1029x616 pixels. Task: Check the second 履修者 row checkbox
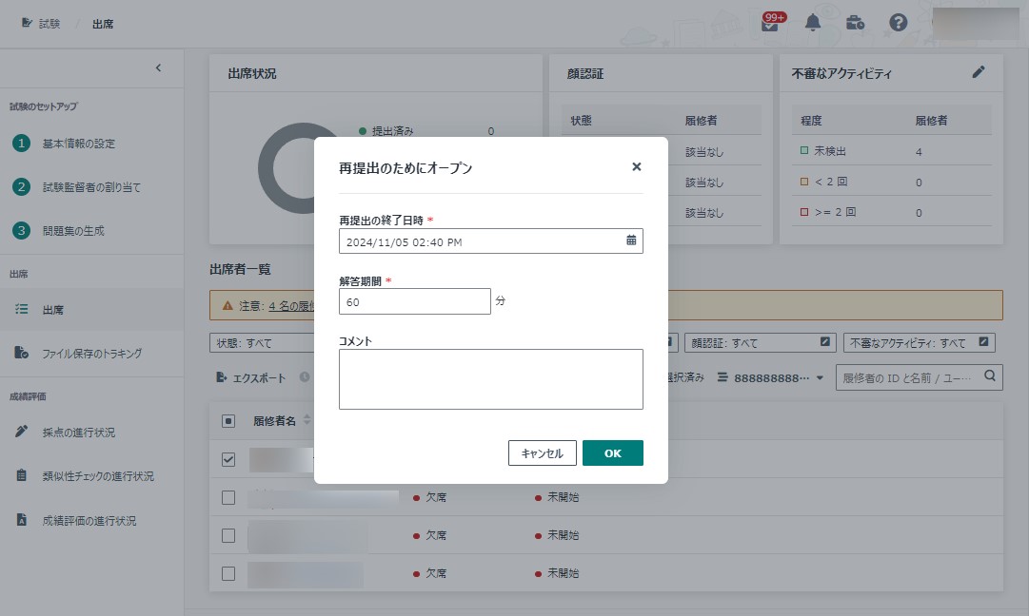pos(228,497)
